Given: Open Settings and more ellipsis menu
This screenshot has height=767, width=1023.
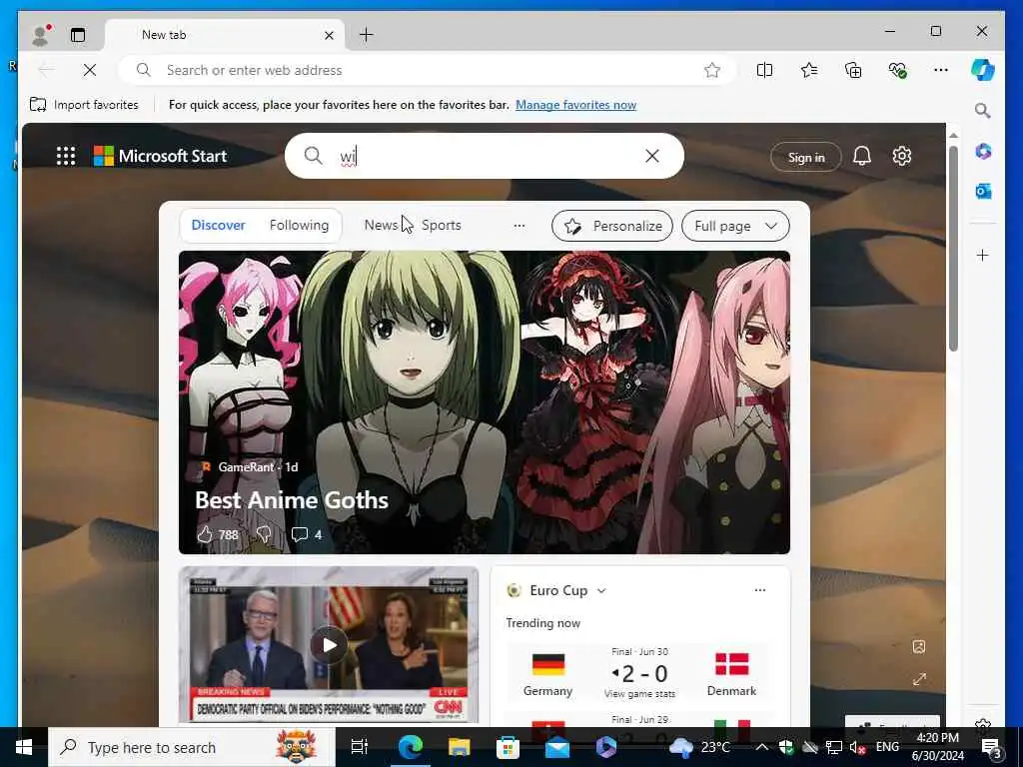Looking at the screenshot, I should click(x=941, y=70).
